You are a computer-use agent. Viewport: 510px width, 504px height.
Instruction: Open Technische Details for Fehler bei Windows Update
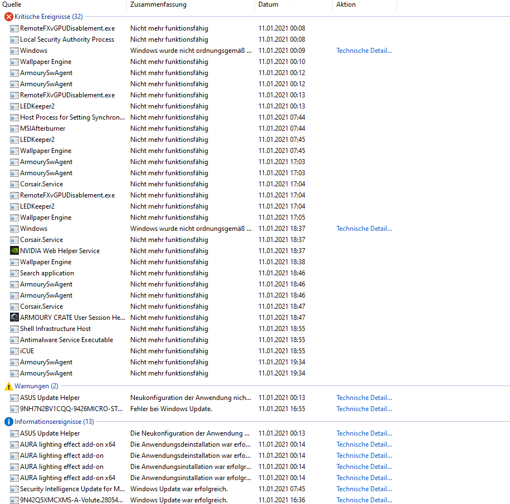pos(364,409)
